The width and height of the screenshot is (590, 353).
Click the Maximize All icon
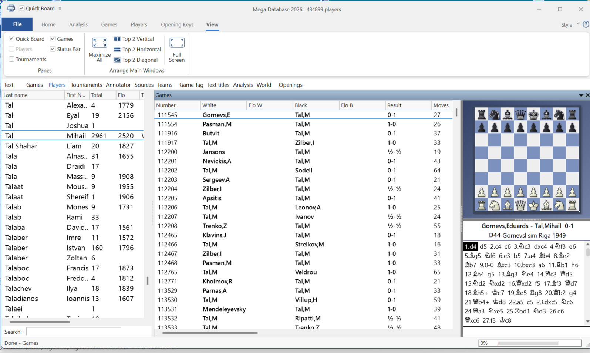[100, 43]
